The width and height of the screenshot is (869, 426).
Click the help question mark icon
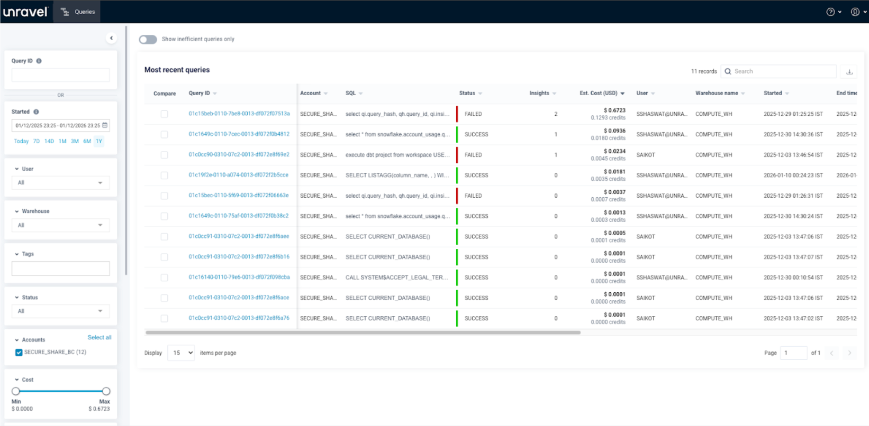coord(830,12)
